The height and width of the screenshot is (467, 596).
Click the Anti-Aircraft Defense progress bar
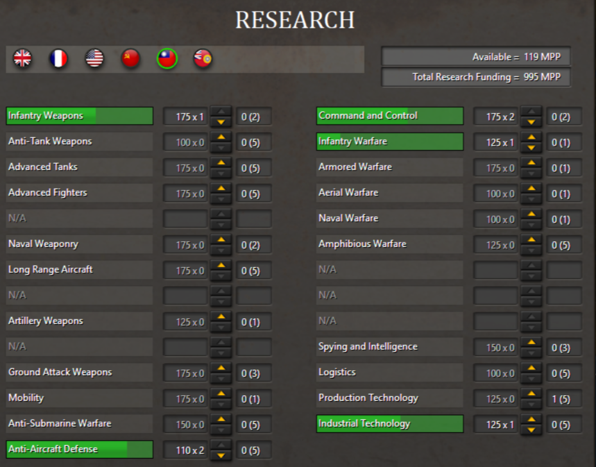[80, 449]
